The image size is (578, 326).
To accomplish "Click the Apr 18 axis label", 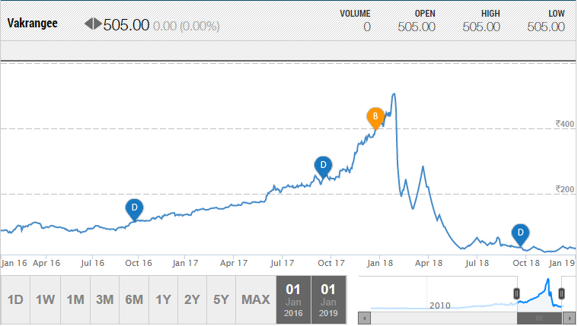I will (x=429, y=263).
